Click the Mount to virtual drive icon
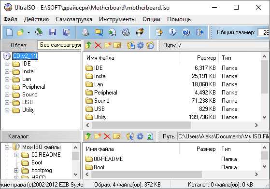Image resolution: width=270 pixels, height=189 pixels. (126, 32)
